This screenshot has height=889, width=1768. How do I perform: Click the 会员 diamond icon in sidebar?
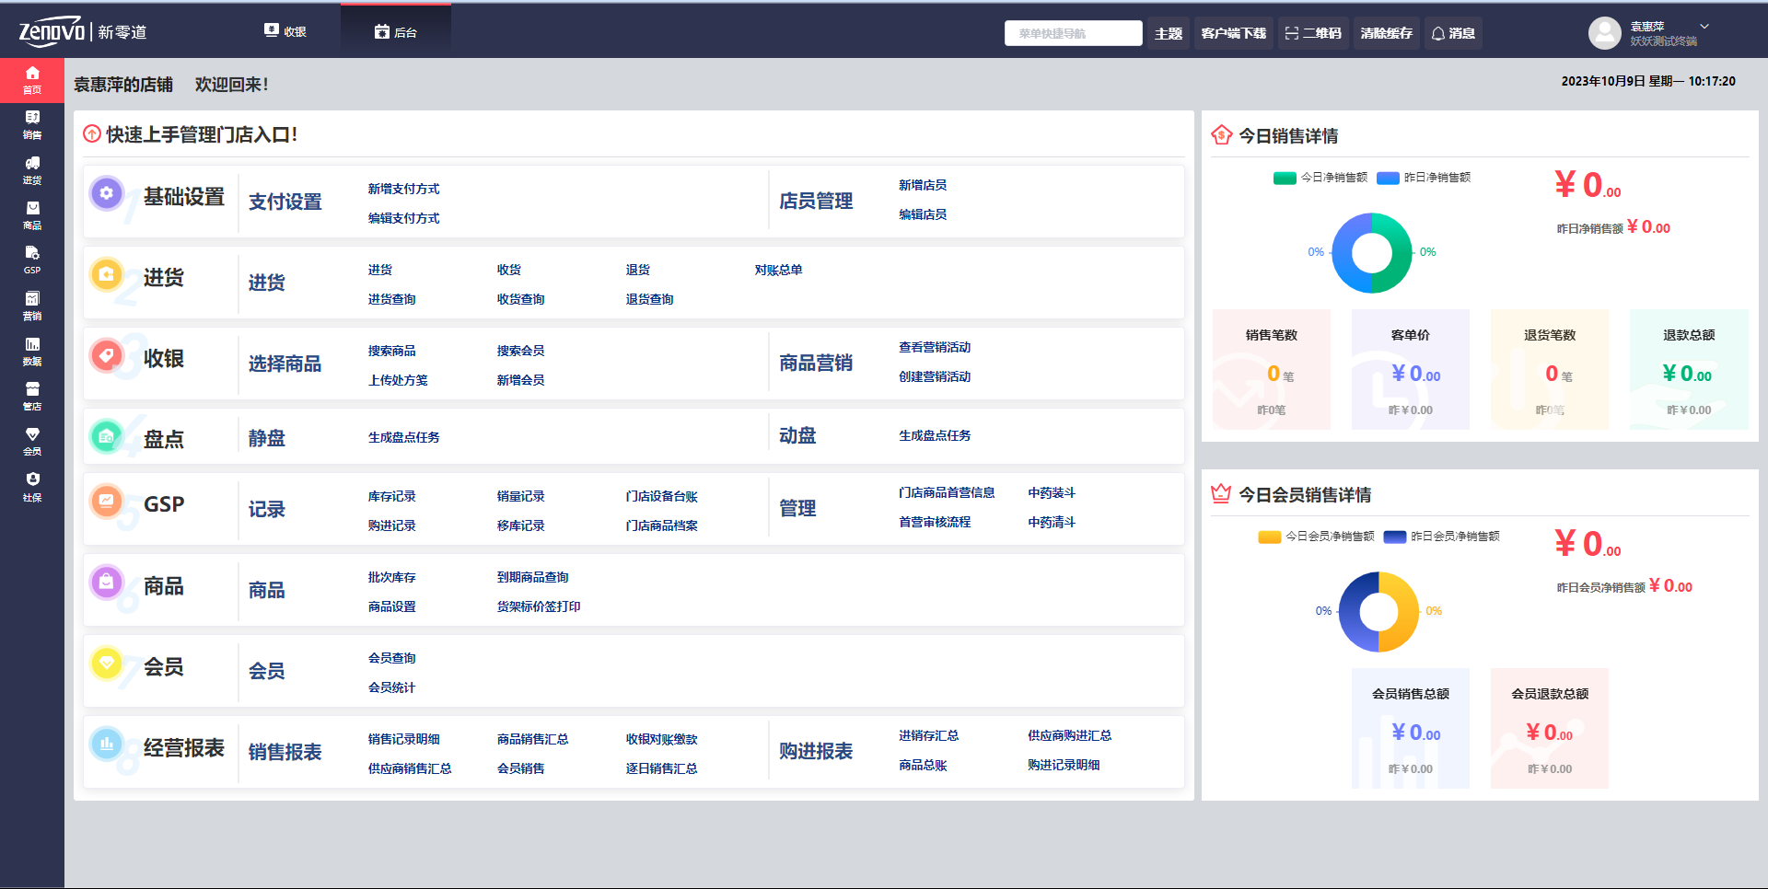tap(32, 441)
